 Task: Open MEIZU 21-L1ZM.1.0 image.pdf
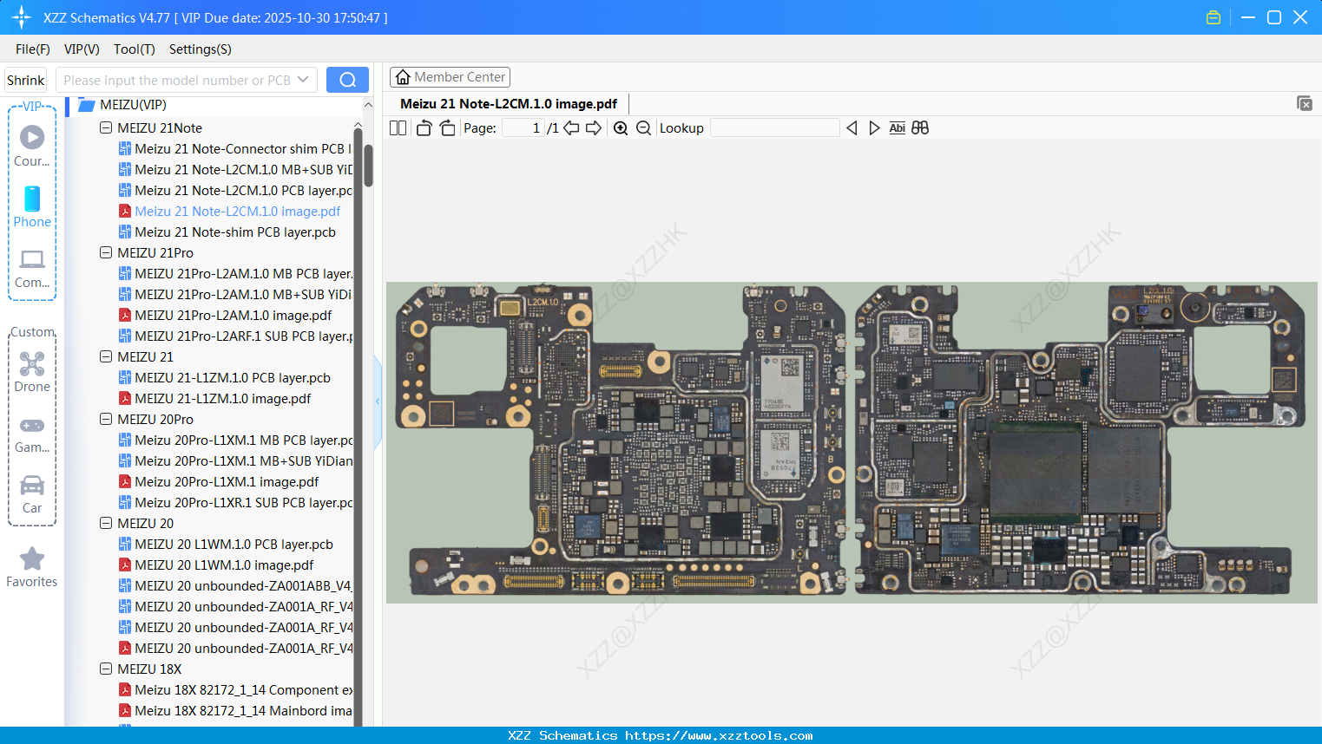214,398
